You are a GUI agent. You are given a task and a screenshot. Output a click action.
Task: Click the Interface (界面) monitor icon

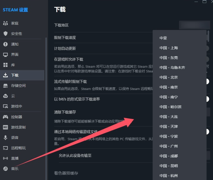[x=5, y=55]
